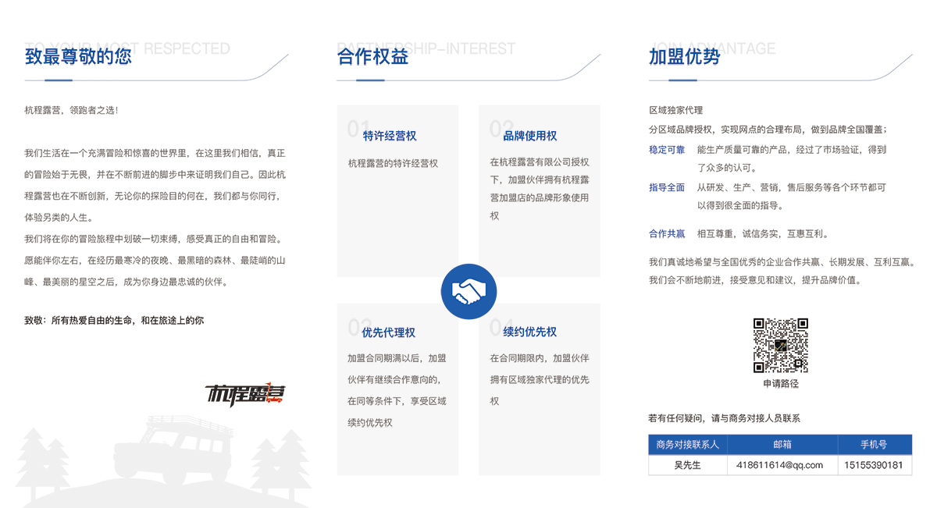Select the 续约优先权 card heading
The width and height of the screenshot is (937, 508).
[530, 332]
